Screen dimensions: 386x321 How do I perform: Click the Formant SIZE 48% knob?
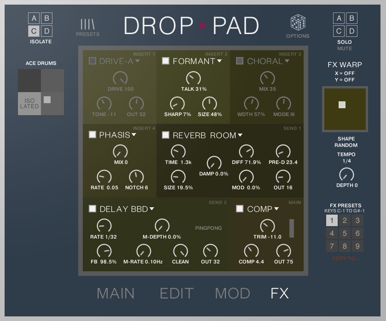[x=209, y=104]
